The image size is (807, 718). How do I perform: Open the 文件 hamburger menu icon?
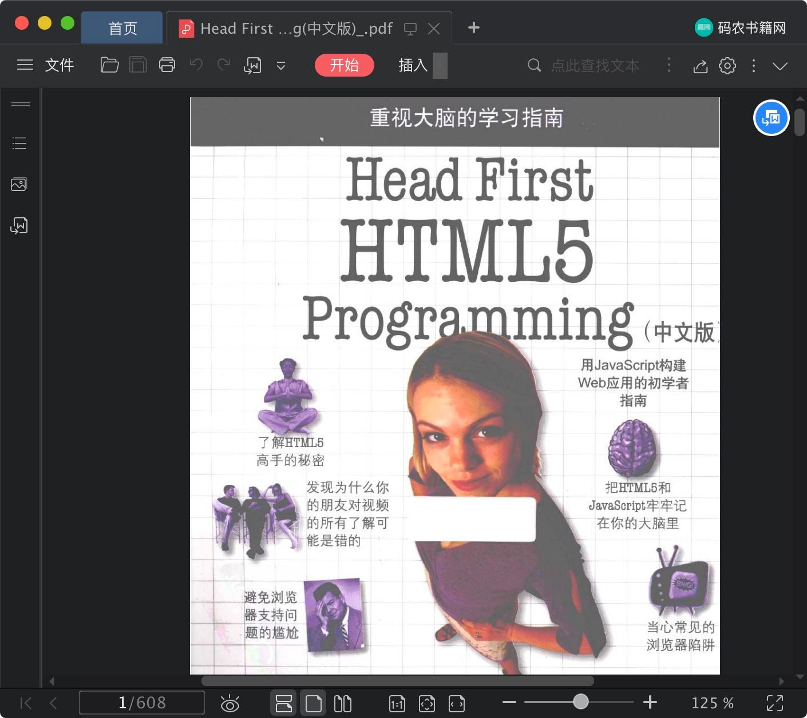25,65
